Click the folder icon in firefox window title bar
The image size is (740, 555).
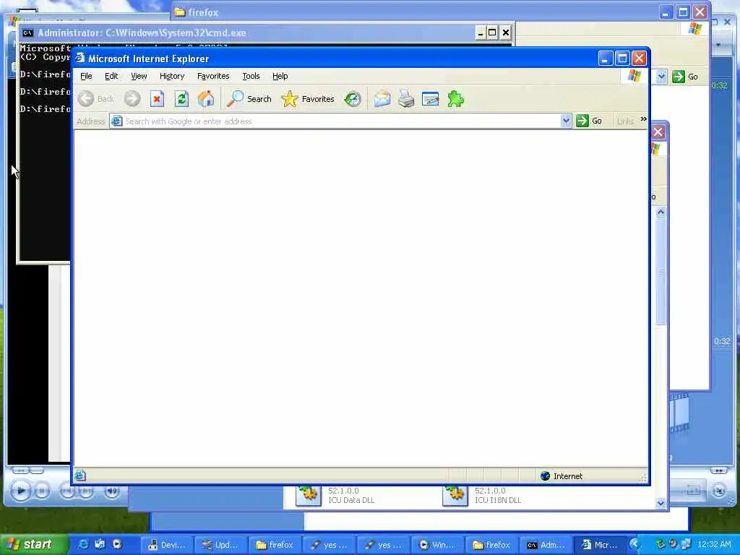[179, 12]
